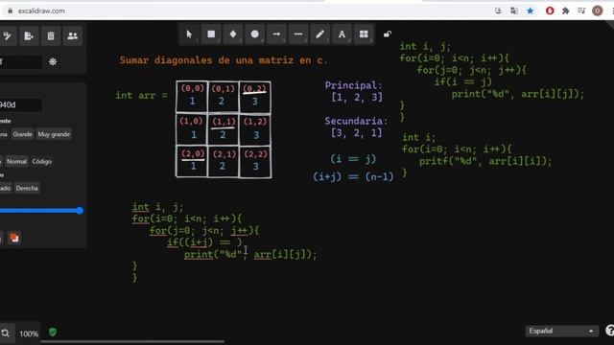Screen dimensions: 614x345
Task: Open the media control playlist icon
Action: pyautogui.click(x=581, y=11)
